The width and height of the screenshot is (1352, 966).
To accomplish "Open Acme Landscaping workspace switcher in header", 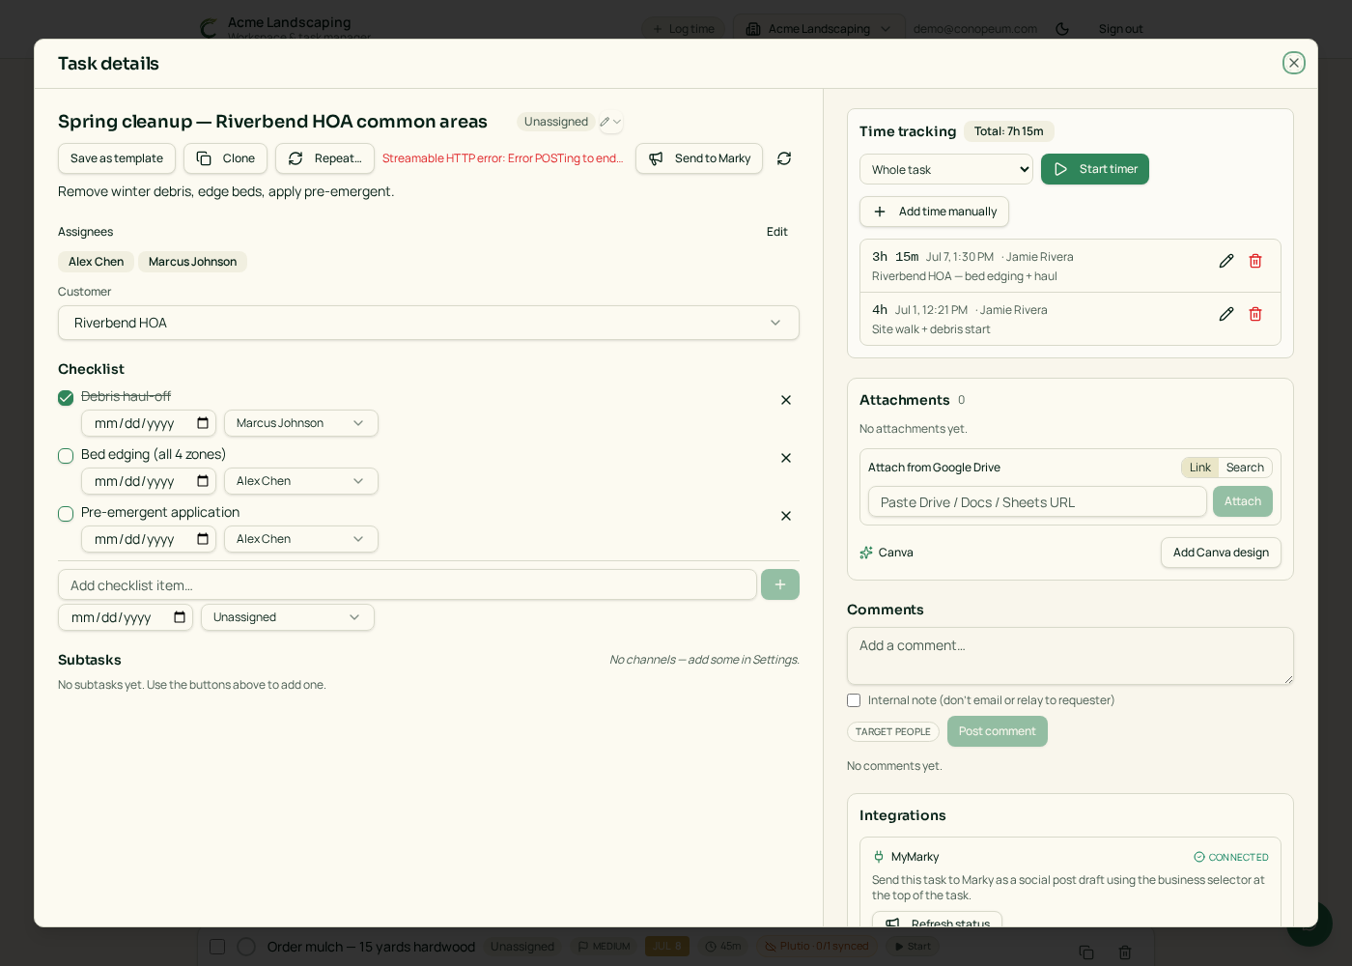I will pyautogui.click(x=819, y=29).
